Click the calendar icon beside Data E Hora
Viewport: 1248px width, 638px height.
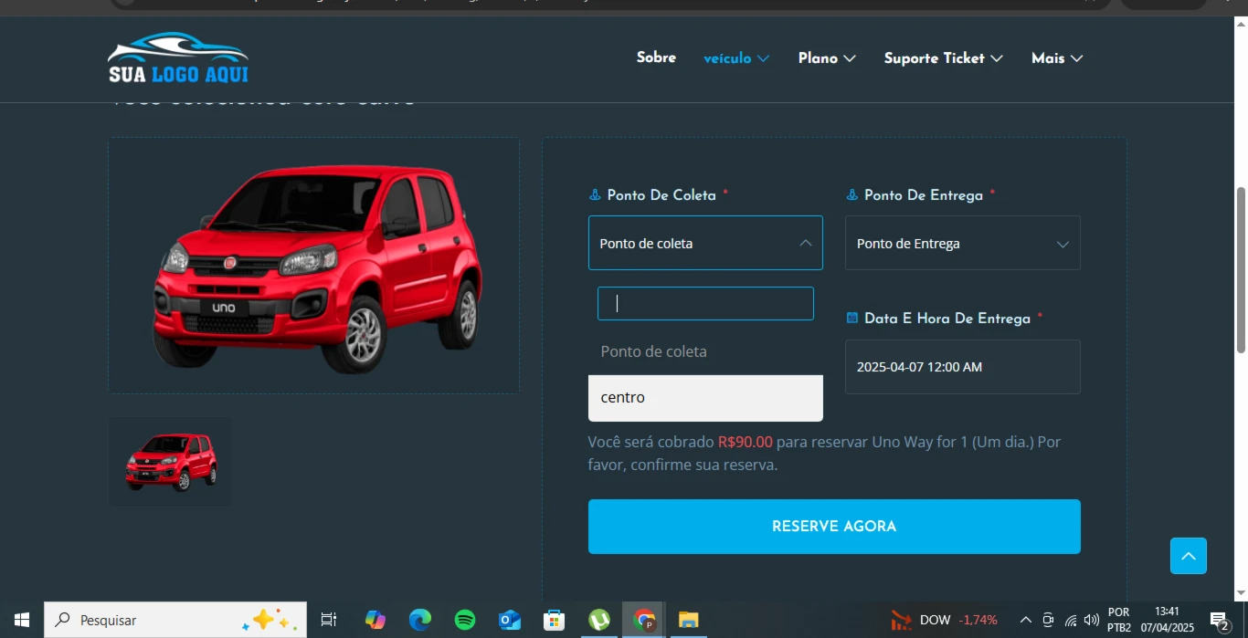coord(851,318)
